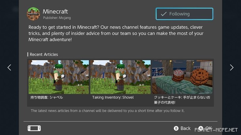
Task: Open the Taking Inventory: Shovel article thumbnail
Action: click(120, 77)
